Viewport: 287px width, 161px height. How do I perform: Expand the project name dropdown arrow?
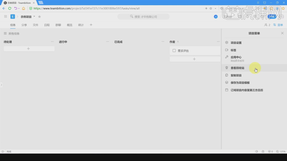[34, 17]
